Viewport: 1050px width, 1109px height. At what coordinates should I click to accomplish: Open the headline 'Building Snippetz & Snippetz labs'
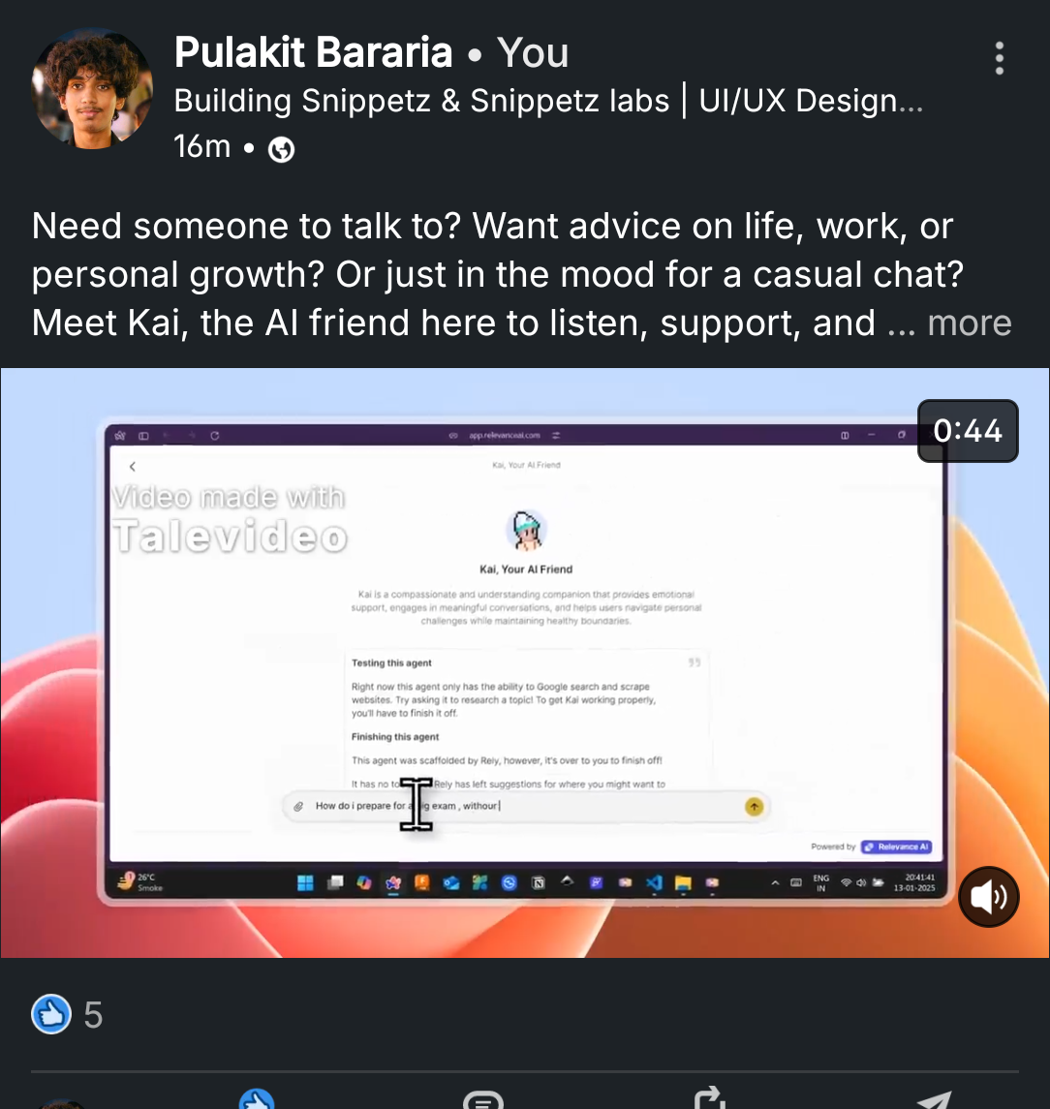[421, 101]
